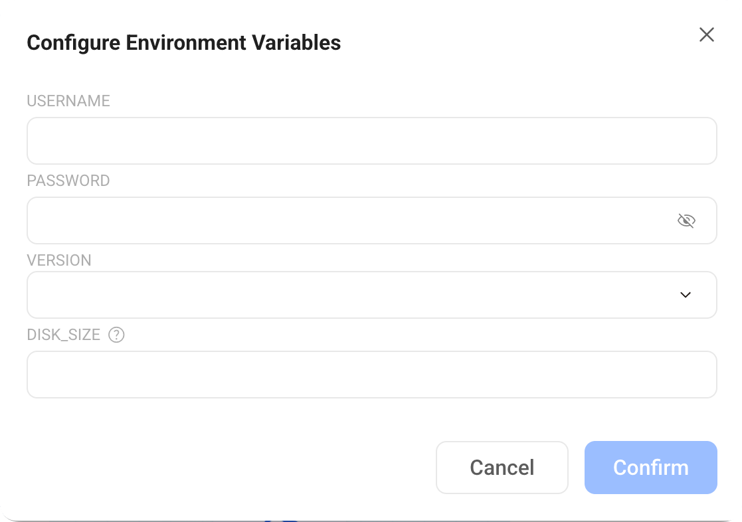Click inside the USERNAME input box

pos(371,140)
